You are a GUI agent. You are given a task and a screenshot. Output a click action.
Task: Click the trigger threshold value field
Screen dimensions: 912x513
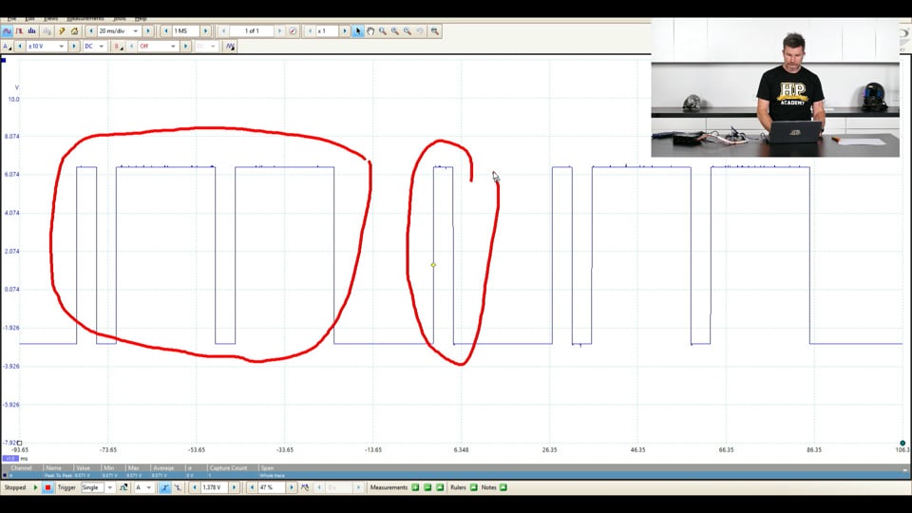[x=214, y=487]
